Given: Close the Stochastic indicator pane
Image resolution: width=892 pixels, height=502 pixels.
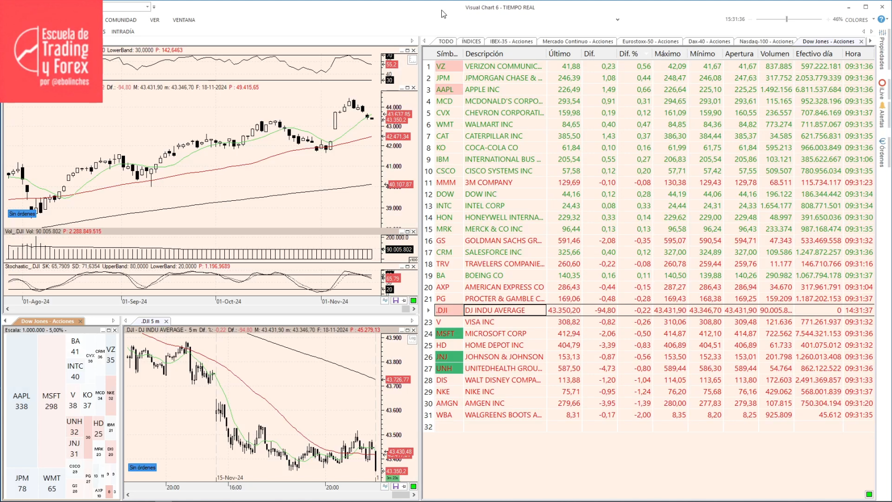Looking at the screenshot, I should 414,267.
